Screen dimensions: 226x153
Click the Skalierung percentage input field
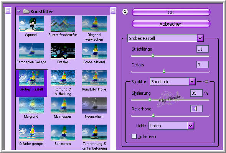tap(196, 93)
